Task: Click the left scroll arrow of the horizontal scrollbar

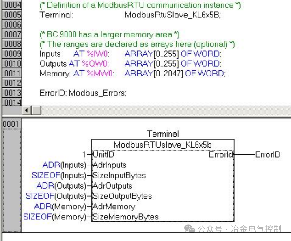Action: (x=26, y=111)
